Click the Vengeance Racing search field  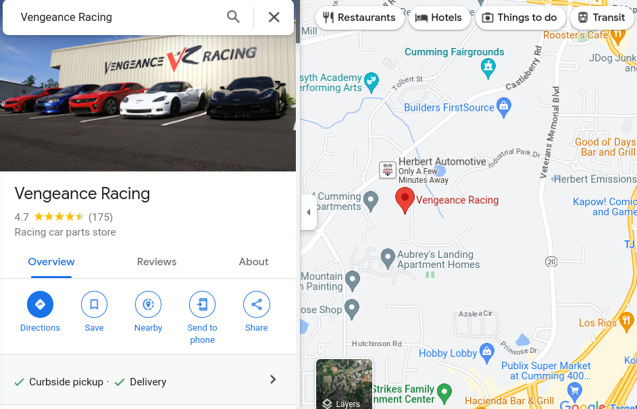pyautogui.click(x=118, y=17)
